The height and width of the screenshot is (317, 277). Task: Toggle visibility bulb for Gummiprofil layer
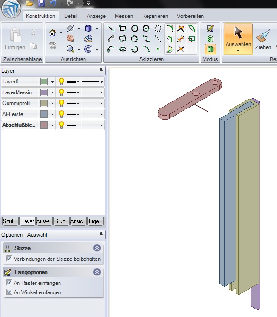pyautogui.click(x=61, y=103)
